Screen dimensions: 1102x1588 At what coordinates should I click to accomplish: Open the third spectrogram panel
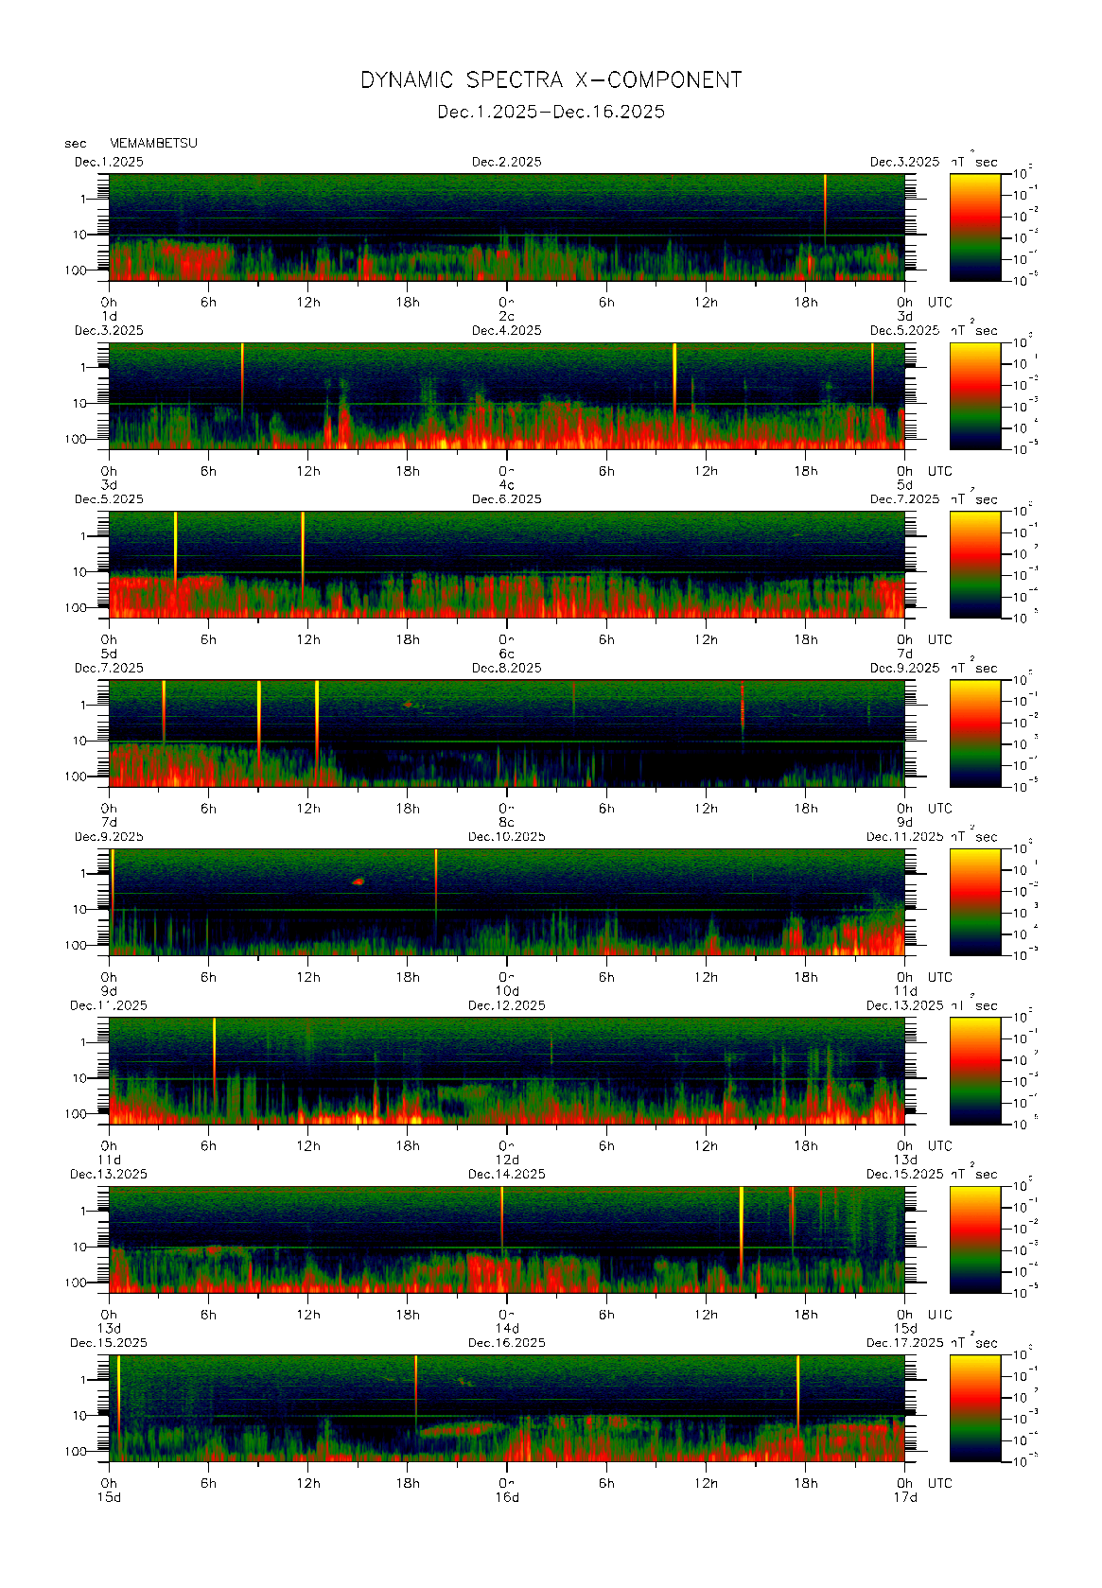click(506, 565)
